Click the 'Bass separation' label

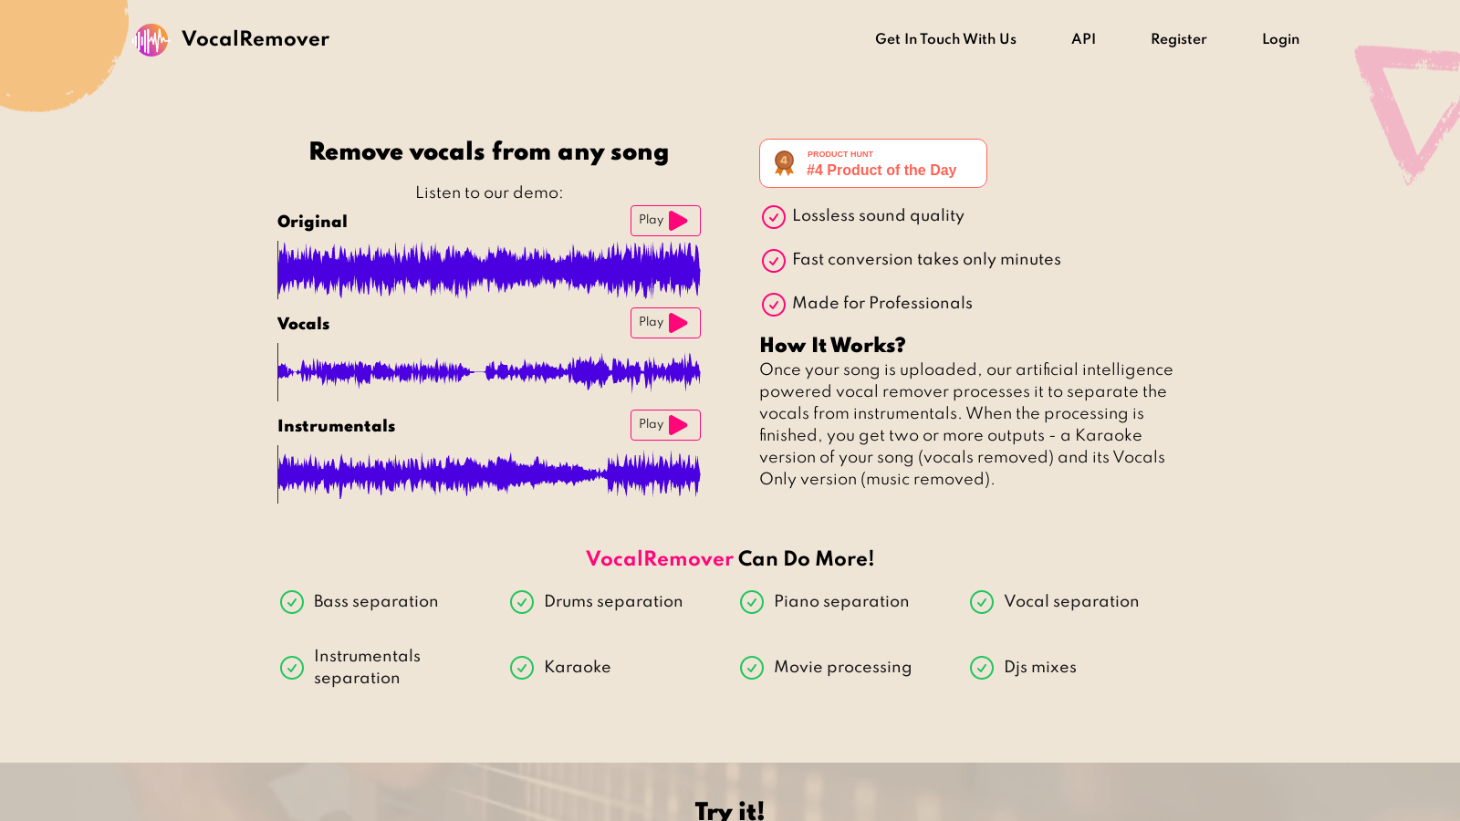coord(376,601)
